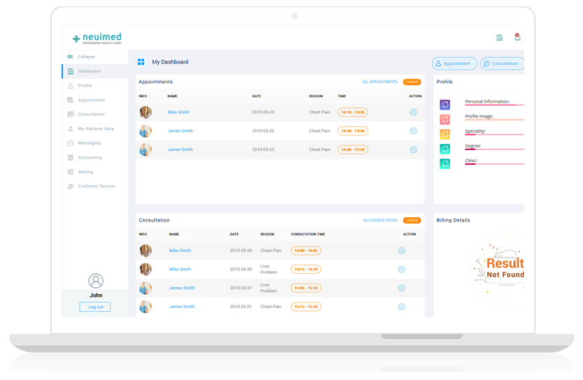
Task: Click the gear for the 14:15 - 14:20 consultation
Action: (401, 270)
